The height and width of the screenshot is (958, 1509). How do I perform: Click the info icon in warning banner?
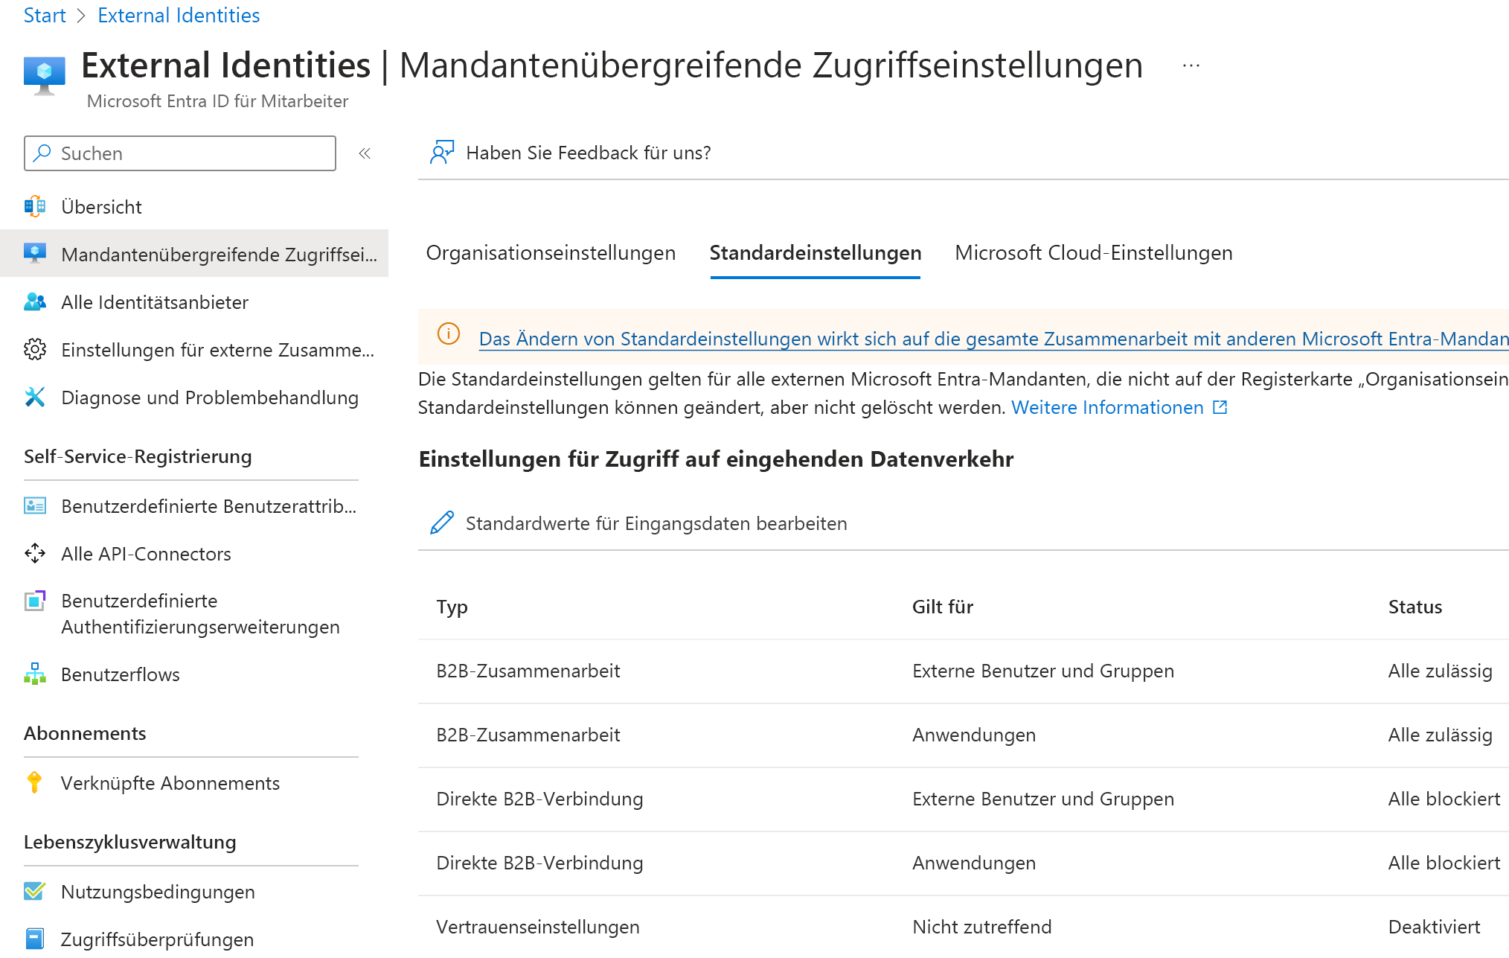(x=449, y=334)
